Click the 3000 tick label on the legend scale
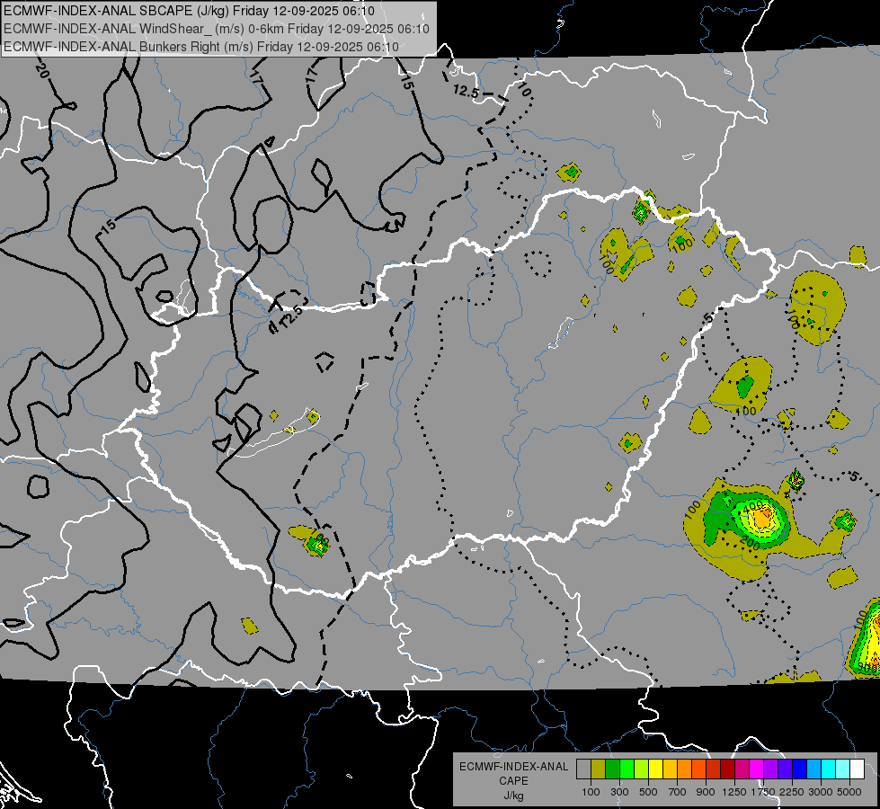 (x=821, y=792)
